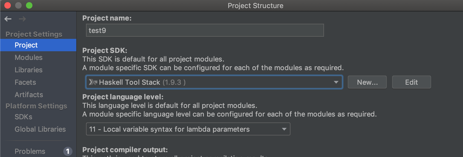
Task: View the Problems section
Action: coord(30,151)
